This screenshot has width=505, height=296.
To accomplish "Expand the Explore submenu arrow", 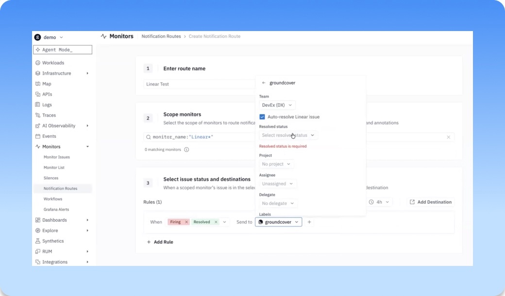I will (87, 230).
